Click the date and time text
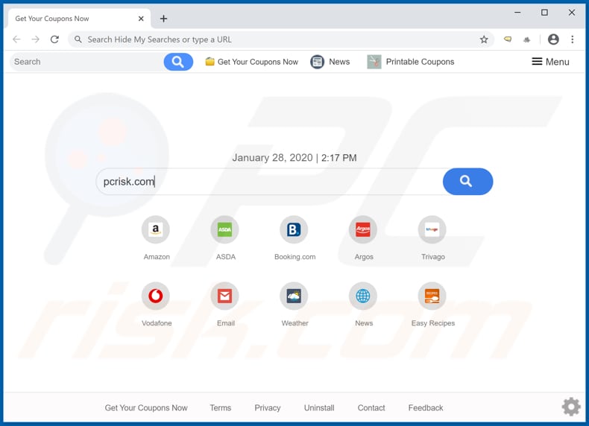This screenshot has width=589, height=426. [x=294, y=158]
